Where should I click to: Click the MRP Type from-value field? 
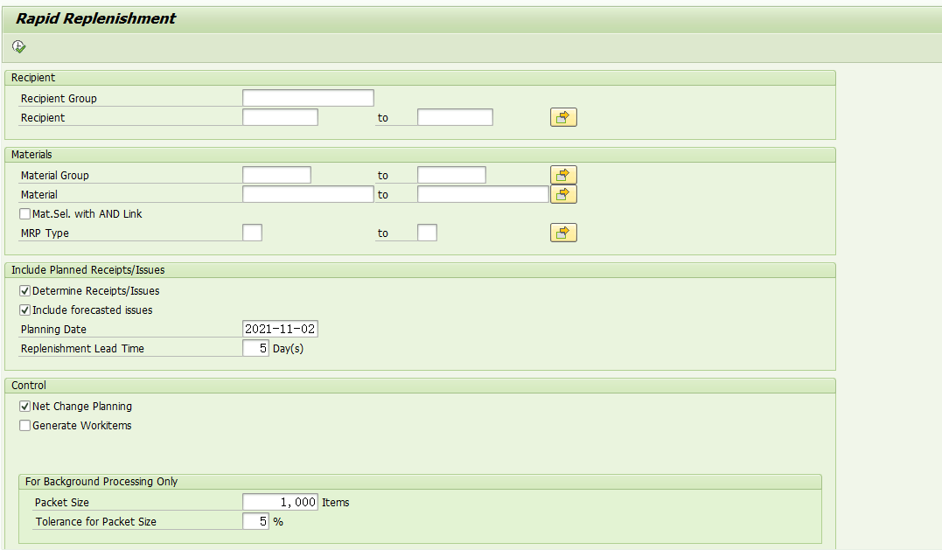252,233
